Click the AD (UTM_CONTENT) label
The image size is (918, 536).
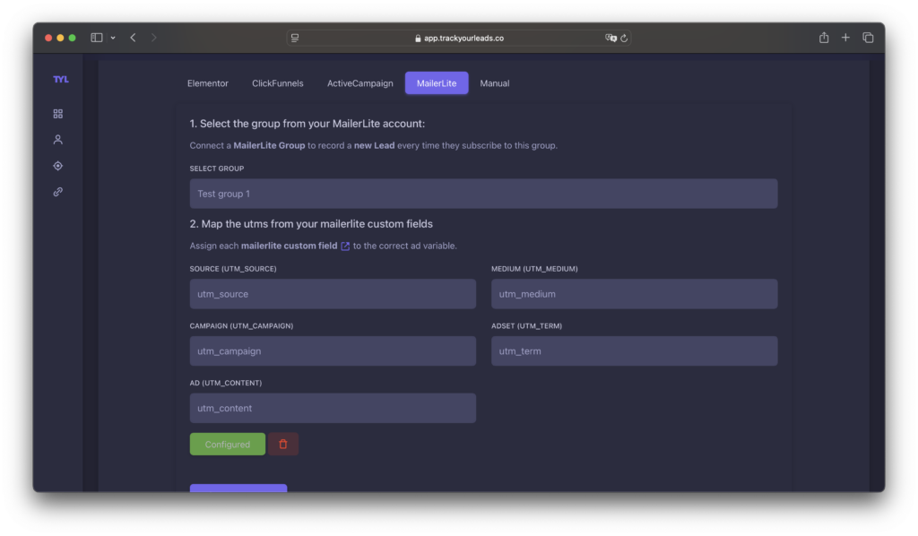(x=225, y=383)
